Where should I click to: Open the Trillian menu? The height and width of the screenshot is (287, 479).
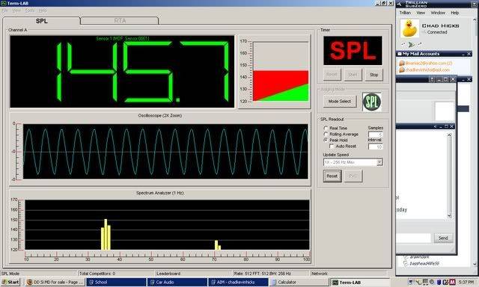pos(405,13)
